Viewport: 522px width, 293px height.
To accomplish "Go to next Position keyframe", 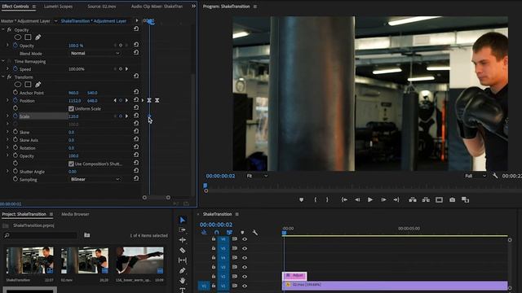I will pos(126,100).
